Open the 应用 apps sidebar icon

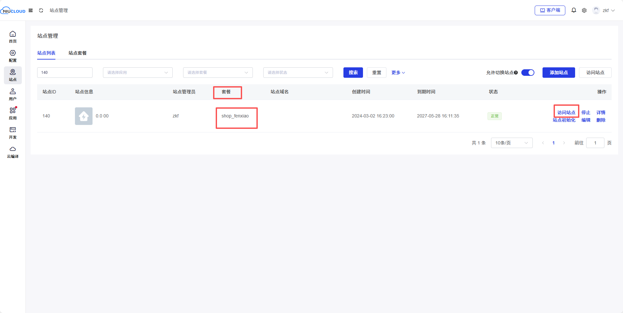(x=13, y=114)
